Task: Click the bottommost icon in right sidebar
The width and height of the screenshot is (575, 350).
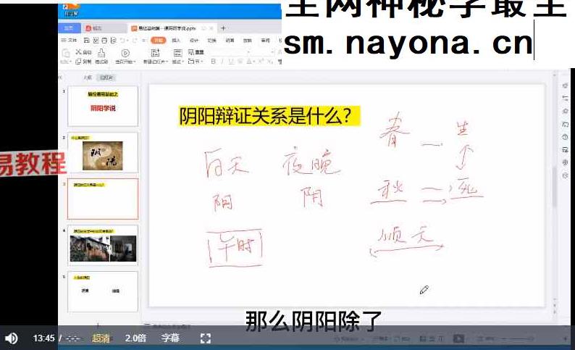Action: tap(565, 175)
